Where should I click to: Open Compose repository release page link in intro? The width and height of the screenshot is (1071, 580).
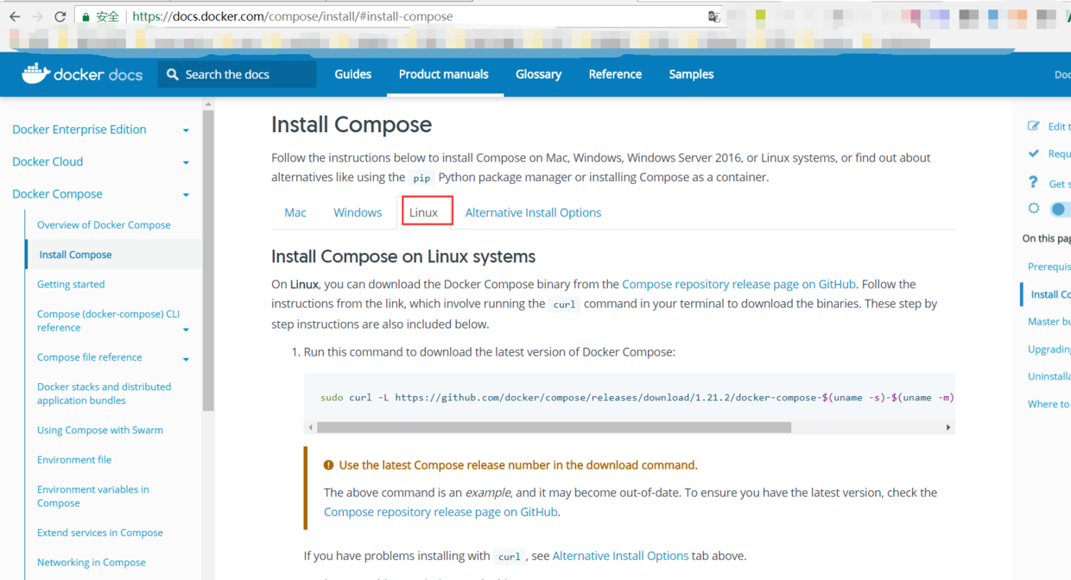coord(738,284)
